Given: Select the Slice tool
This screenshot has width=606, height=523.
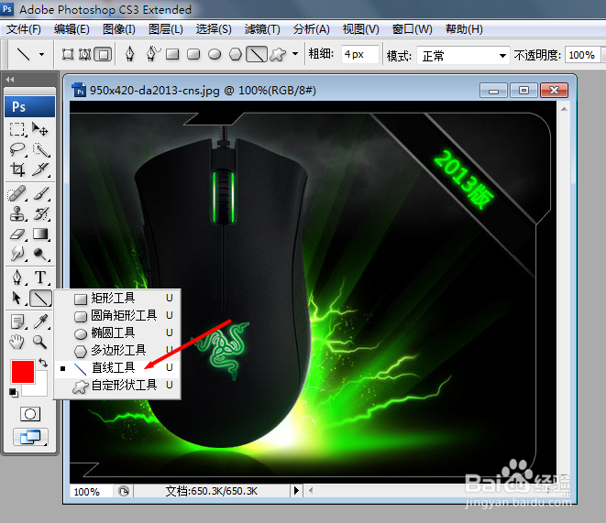Looking at the screenshot, I should pyautogui.click(x=40, y=169).
